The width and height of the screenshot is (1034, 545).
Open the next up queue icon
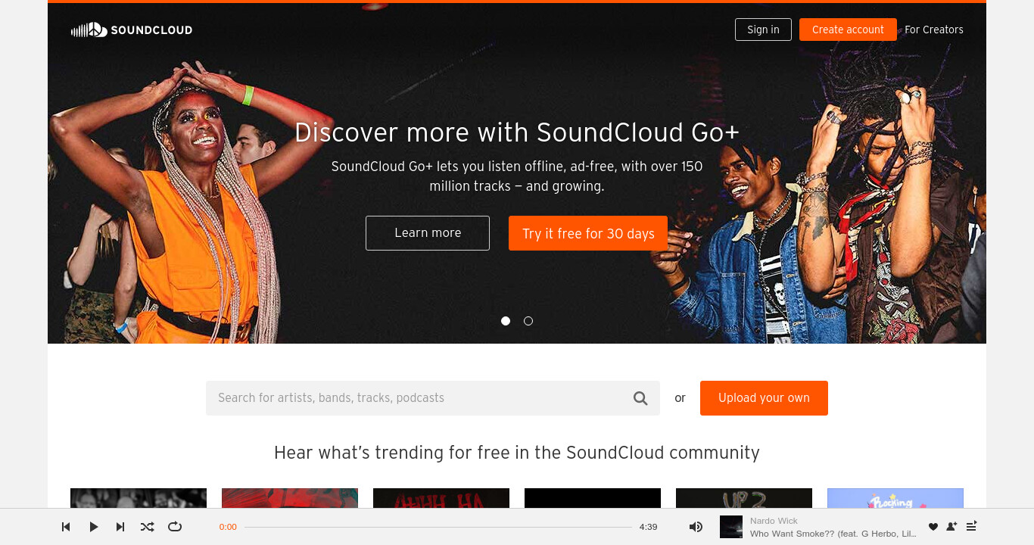(972, 527)
